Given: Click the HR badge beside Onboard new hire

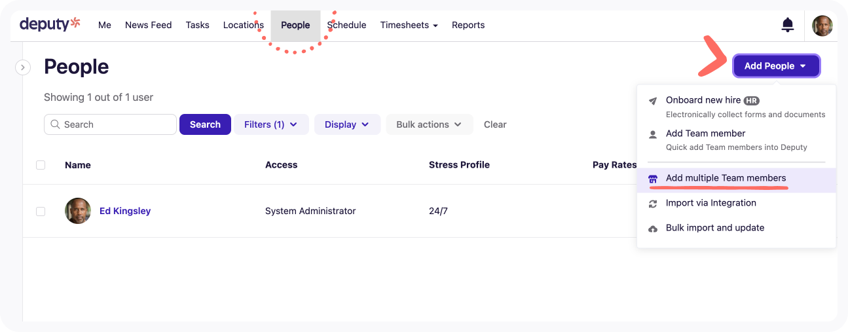Looking at the screenshot, I should (751, 101).
